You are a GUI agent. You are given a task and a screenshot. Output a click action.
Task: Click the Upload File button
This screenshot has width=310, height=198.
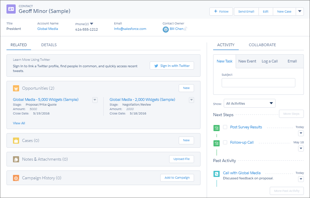[181, 159]
